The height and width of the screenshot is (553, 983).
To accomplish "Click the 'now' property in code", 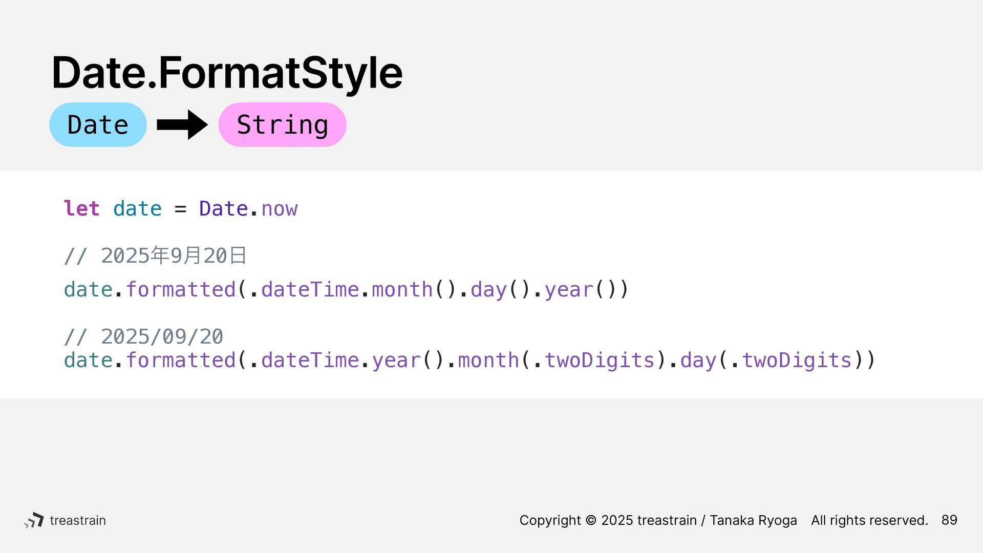I will pos(279,209).
